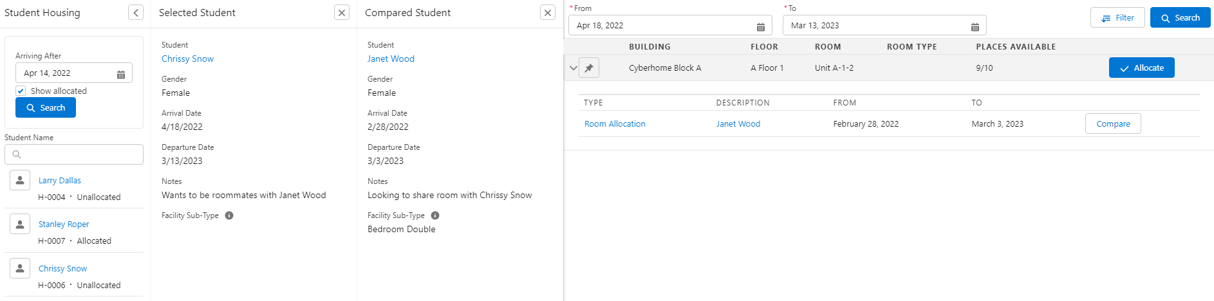
Task: Click the Student Name search field
Action: [x=74, y=154]
